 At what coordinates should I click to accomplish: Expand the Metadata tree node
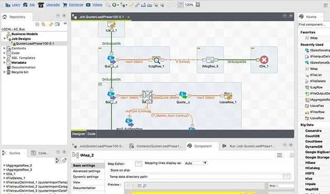(5, 63)
